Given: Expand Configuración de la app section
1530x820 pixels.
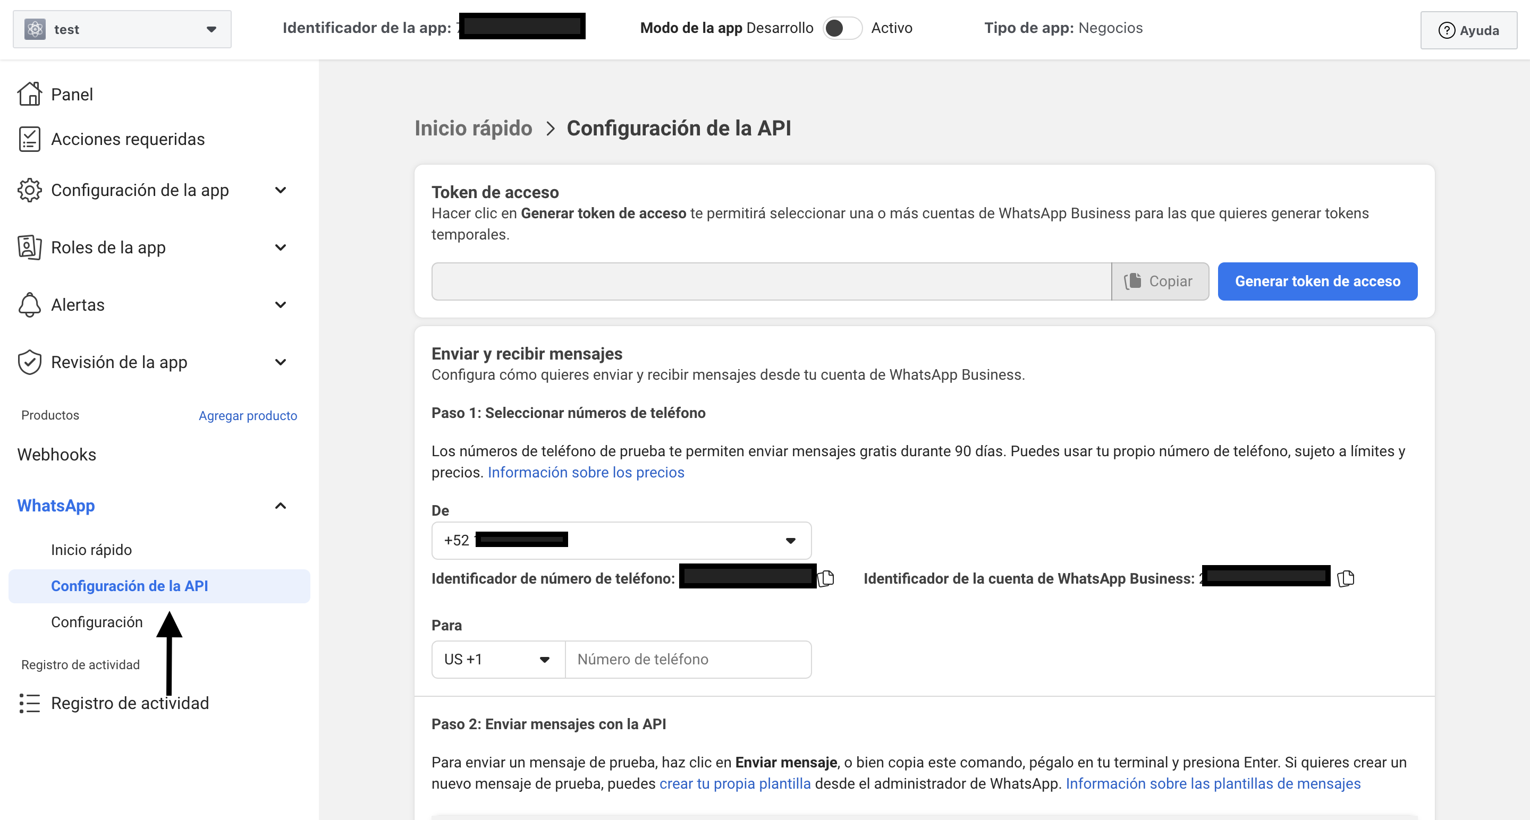Looking at the screenshot, I should coord(281,190).
